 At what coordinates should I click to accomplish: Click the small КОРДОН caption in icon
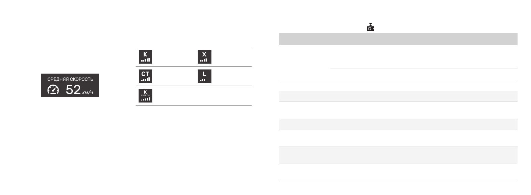coord(145,95)
